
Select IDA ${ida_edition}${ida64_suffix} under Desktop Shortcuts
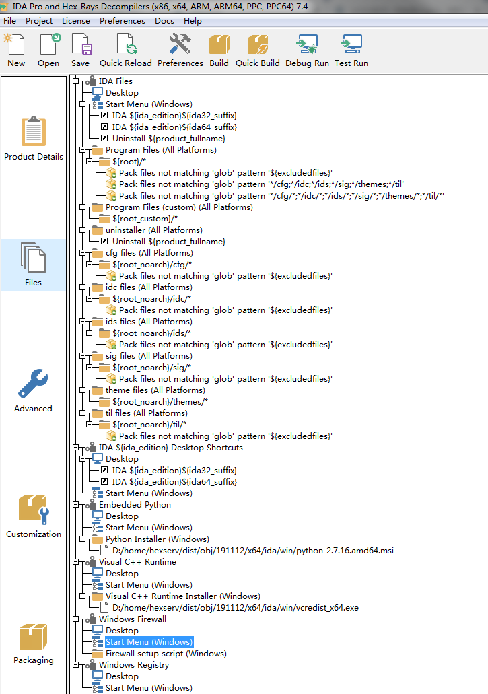coord(174,481)
